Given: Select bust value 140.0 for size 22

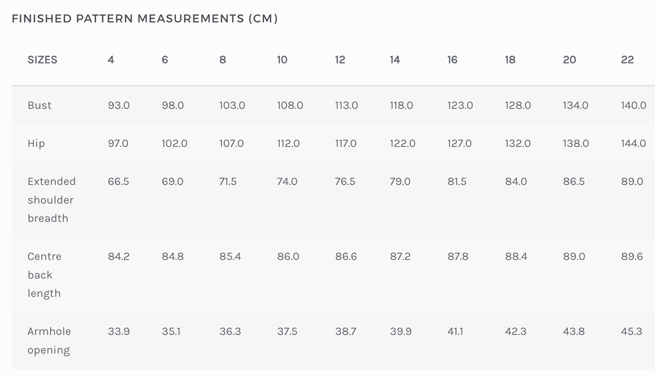Looking at the screenshot, I should (x=633, y=105).
